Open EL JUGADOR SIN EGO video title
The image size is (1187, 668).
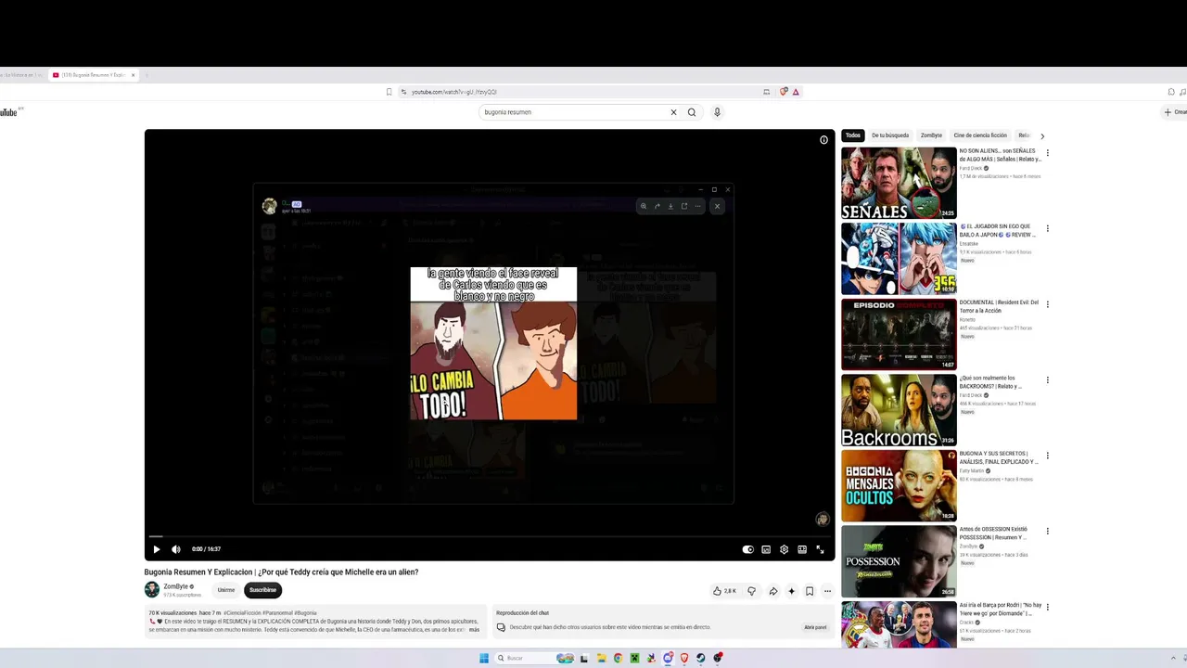[999, 230]
